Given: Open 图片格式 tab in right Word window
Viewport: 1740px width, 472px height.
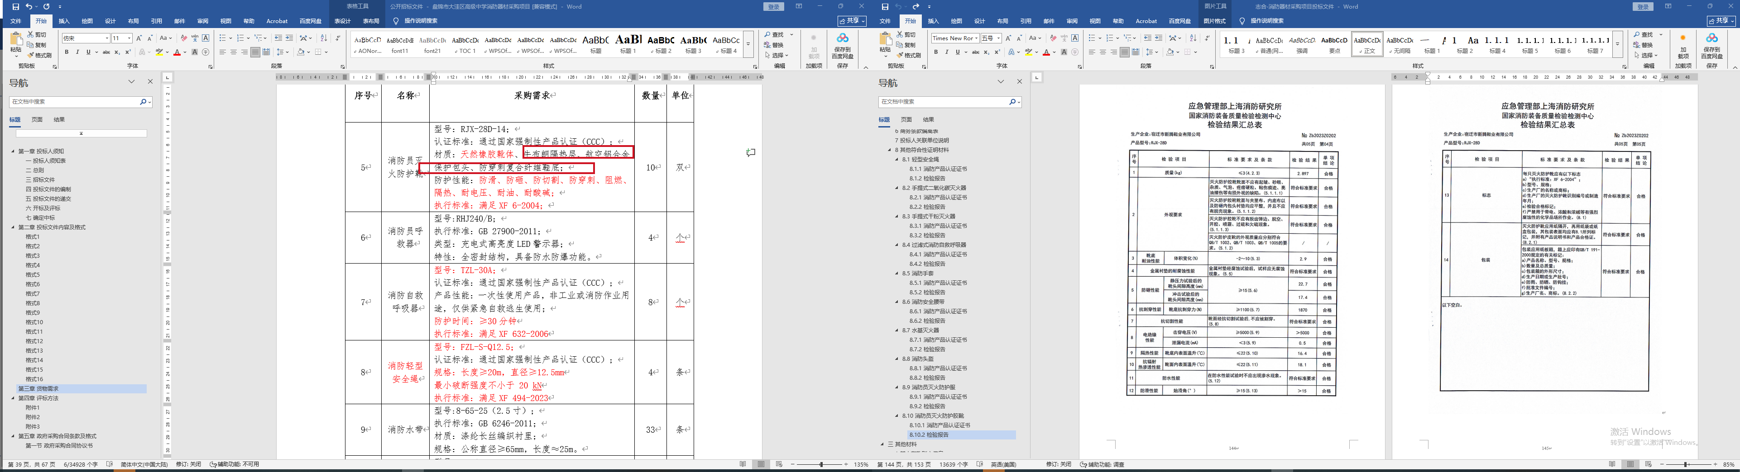Looking at the screenshot, I should pos(1214,21).
